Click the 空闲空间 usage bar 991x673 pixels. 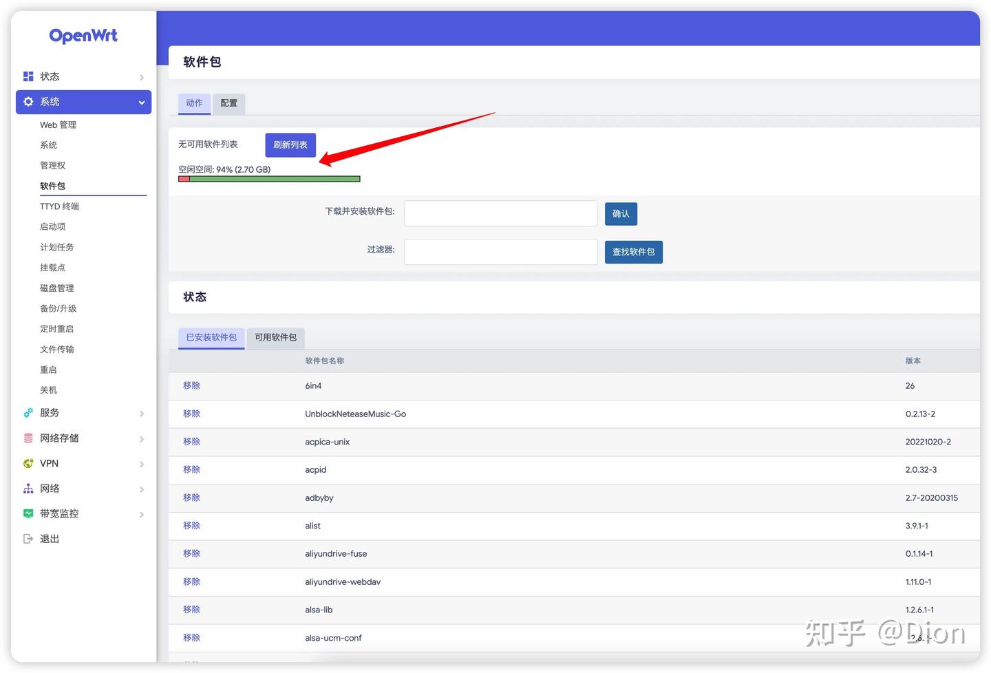tap(268, 178)
